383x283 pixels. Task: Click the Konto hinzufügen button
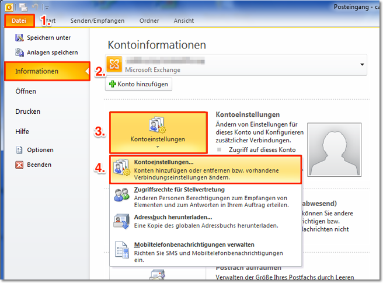[138, 84]
